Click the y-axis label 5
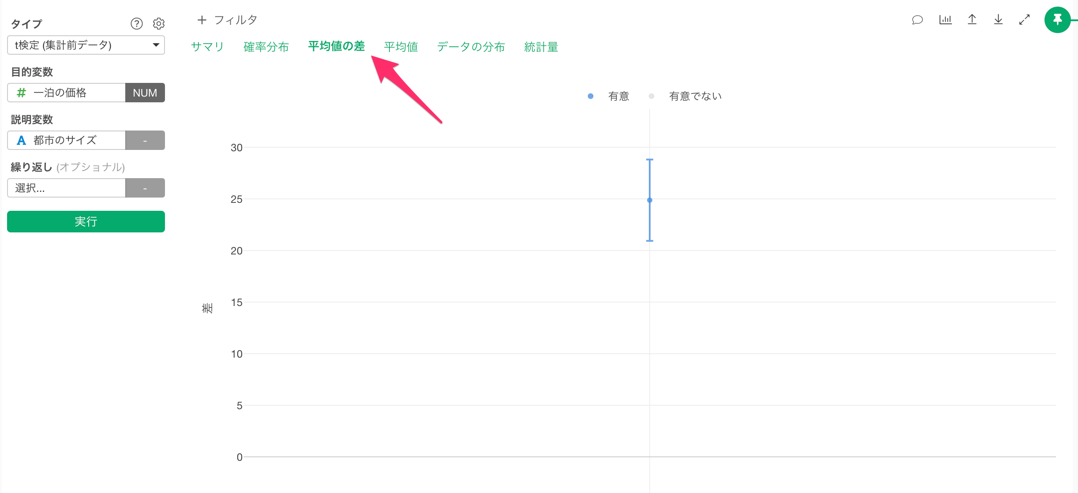Screen dimensions: 1078x493 pyautogui.click(x=240, y=406)
